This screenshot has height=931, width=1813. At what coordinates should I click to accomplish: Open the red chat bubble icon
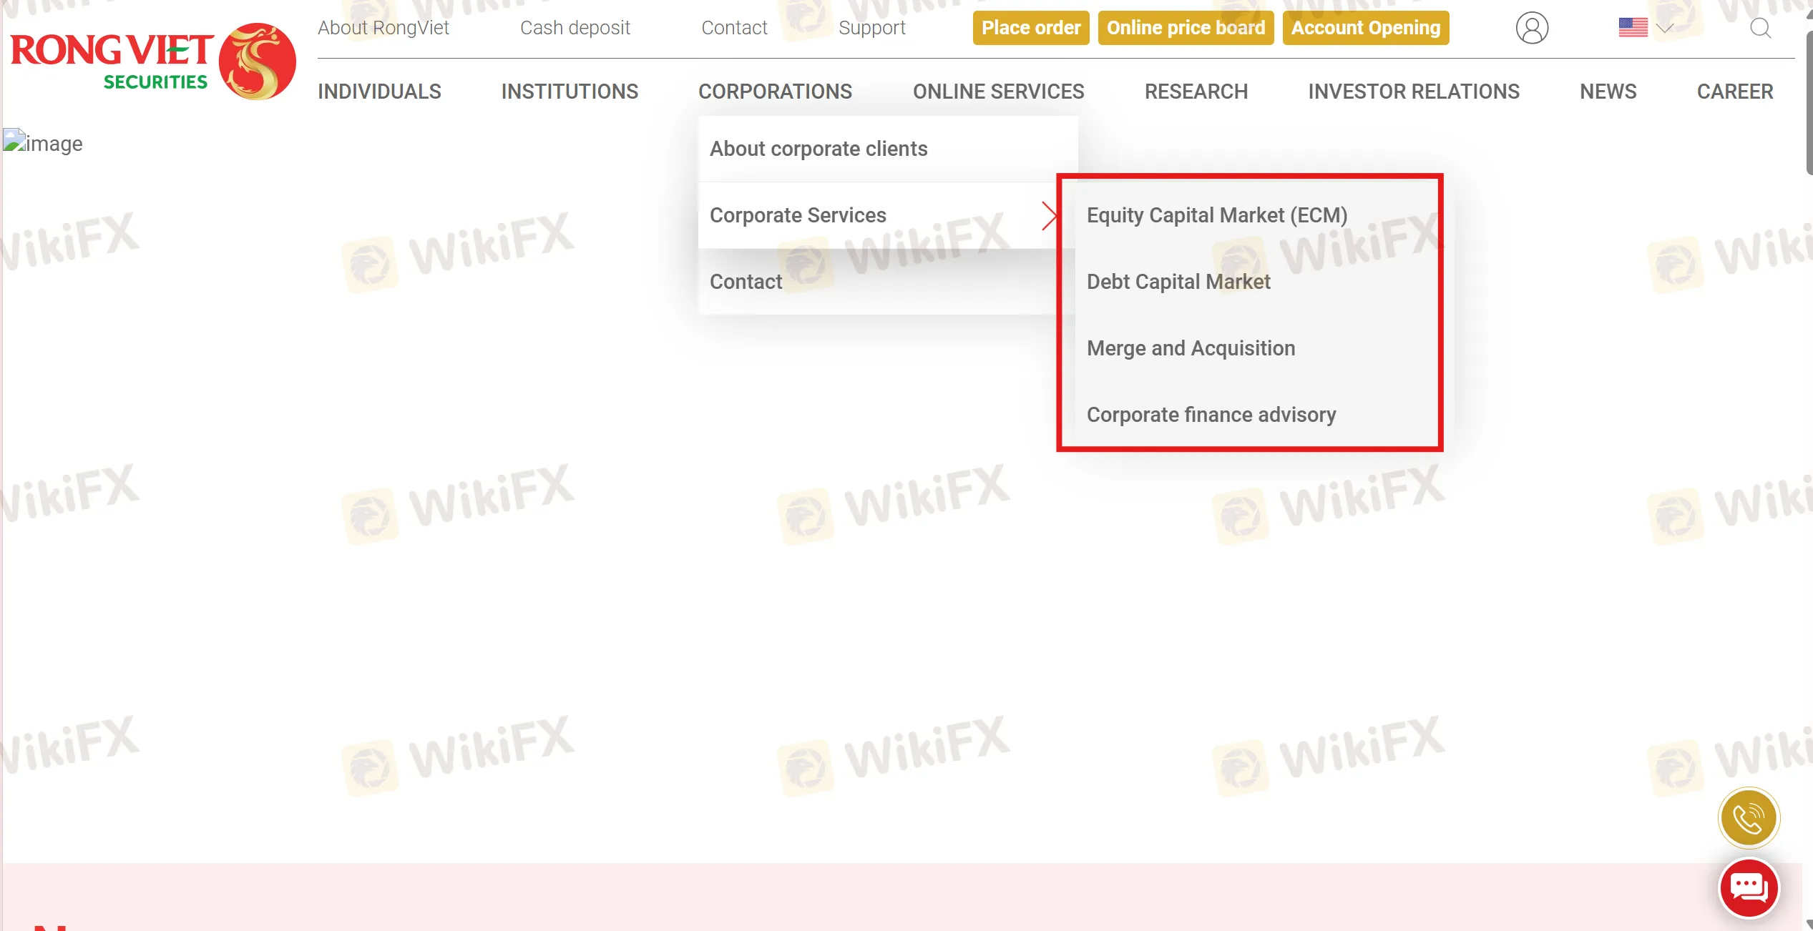coord(1748,888)
